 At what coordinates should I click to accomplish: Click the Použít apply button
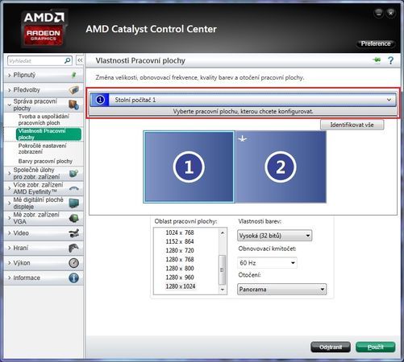coord(375,347)
